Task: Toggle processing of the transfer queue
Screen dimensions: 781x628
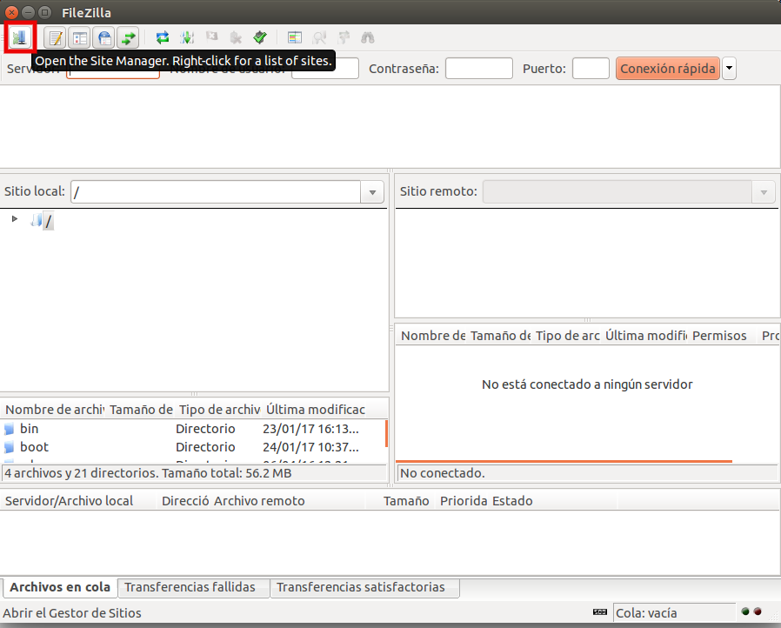Action: 187,37
